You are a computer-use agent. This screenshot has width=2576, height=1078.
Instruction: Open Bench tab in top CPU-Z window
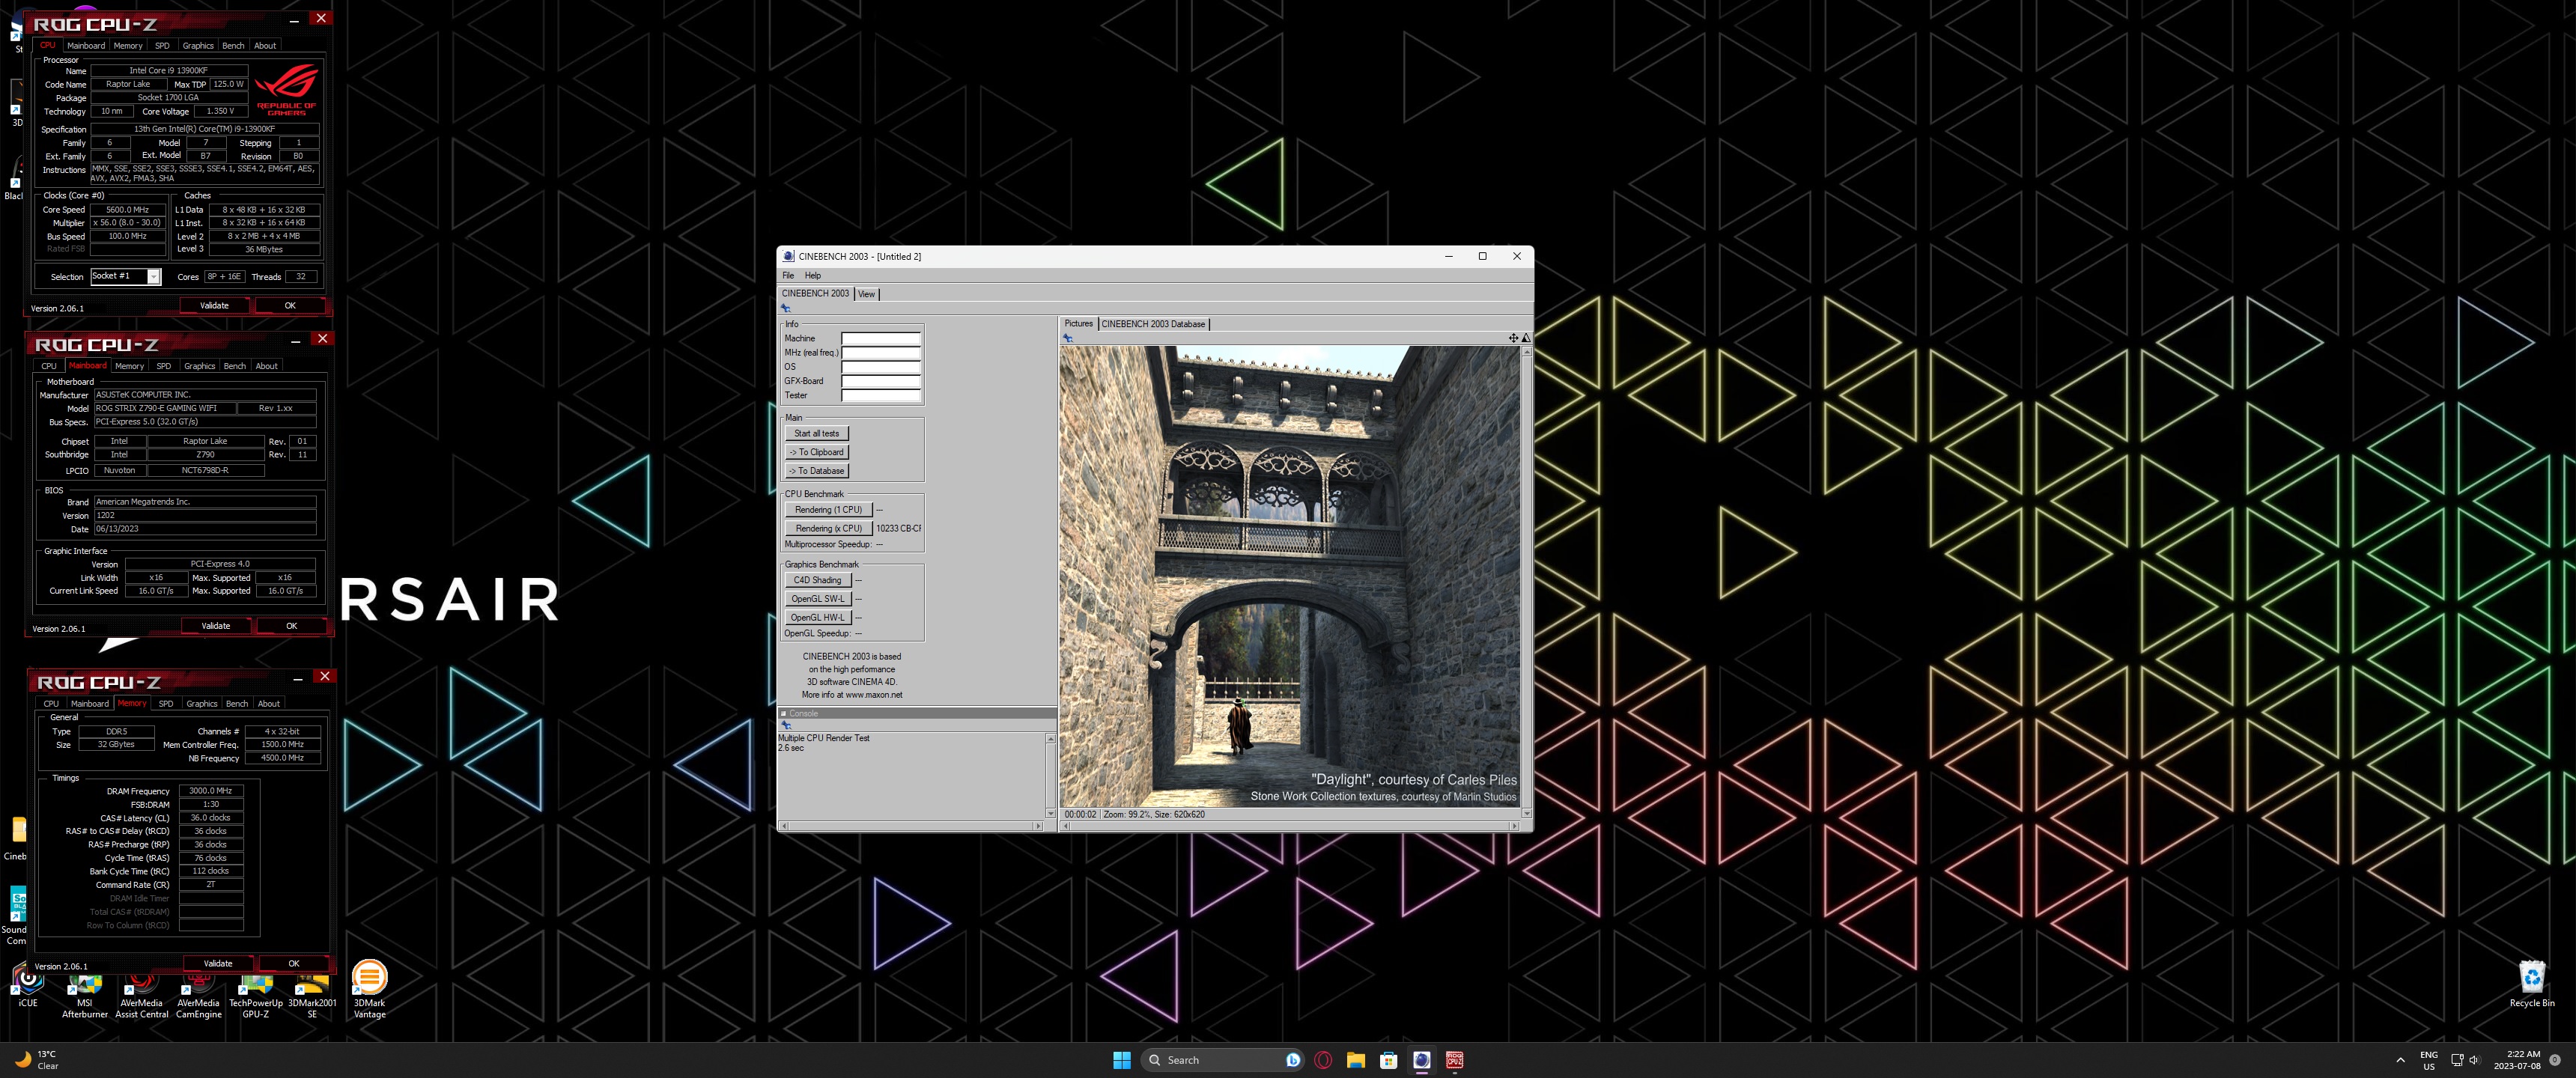pos(233,45)
